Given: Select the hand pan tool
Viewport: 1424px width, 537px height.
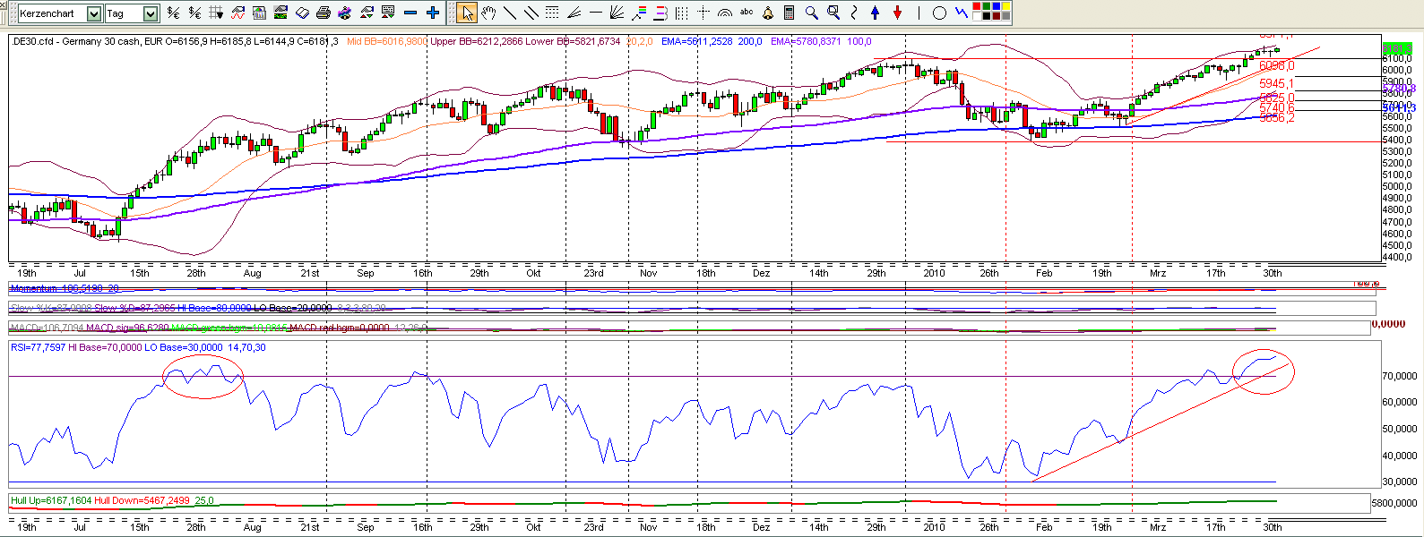Looking at the screenshot, I should 488,13.
